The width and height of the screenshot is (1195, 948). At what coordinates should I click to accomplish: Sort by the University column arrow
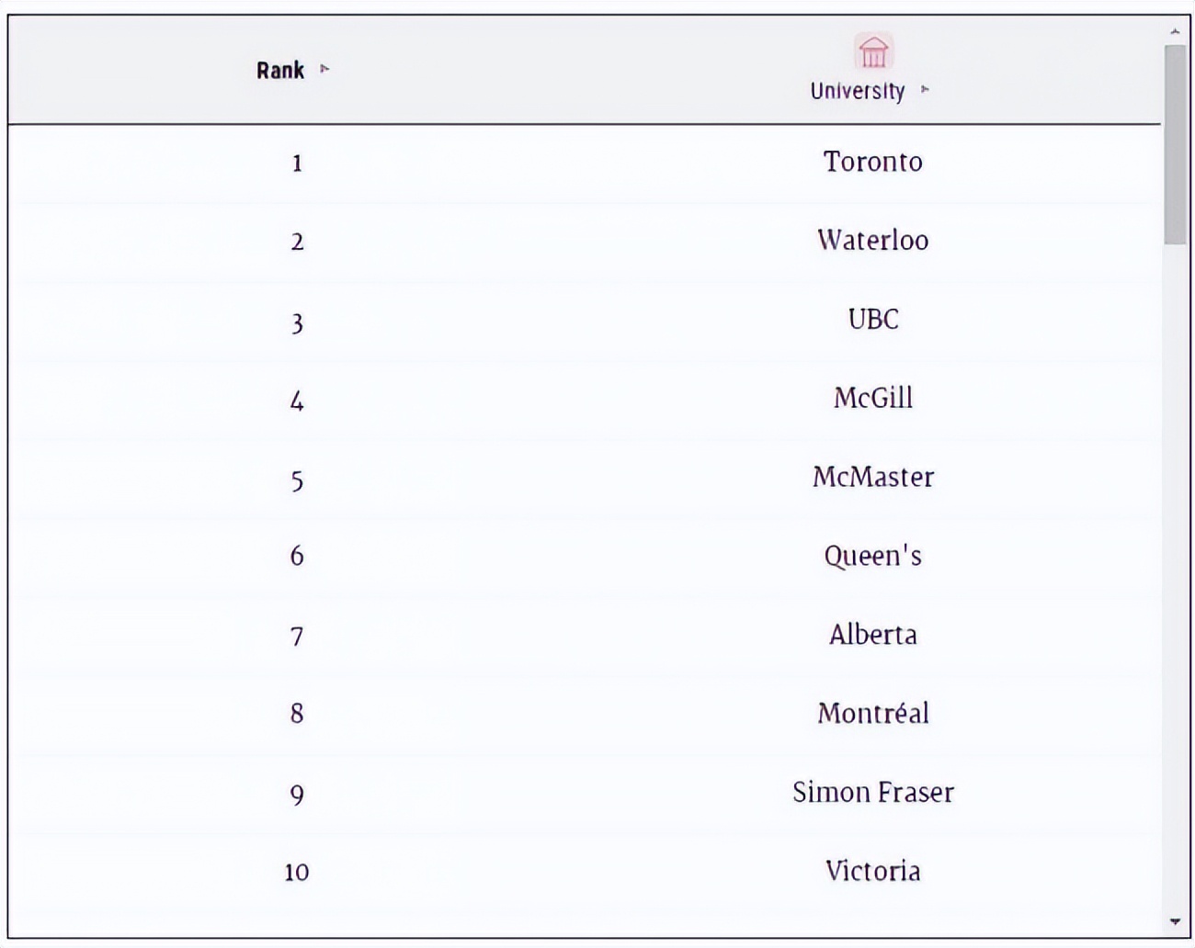pyautogui.click(x=925, y=90)
